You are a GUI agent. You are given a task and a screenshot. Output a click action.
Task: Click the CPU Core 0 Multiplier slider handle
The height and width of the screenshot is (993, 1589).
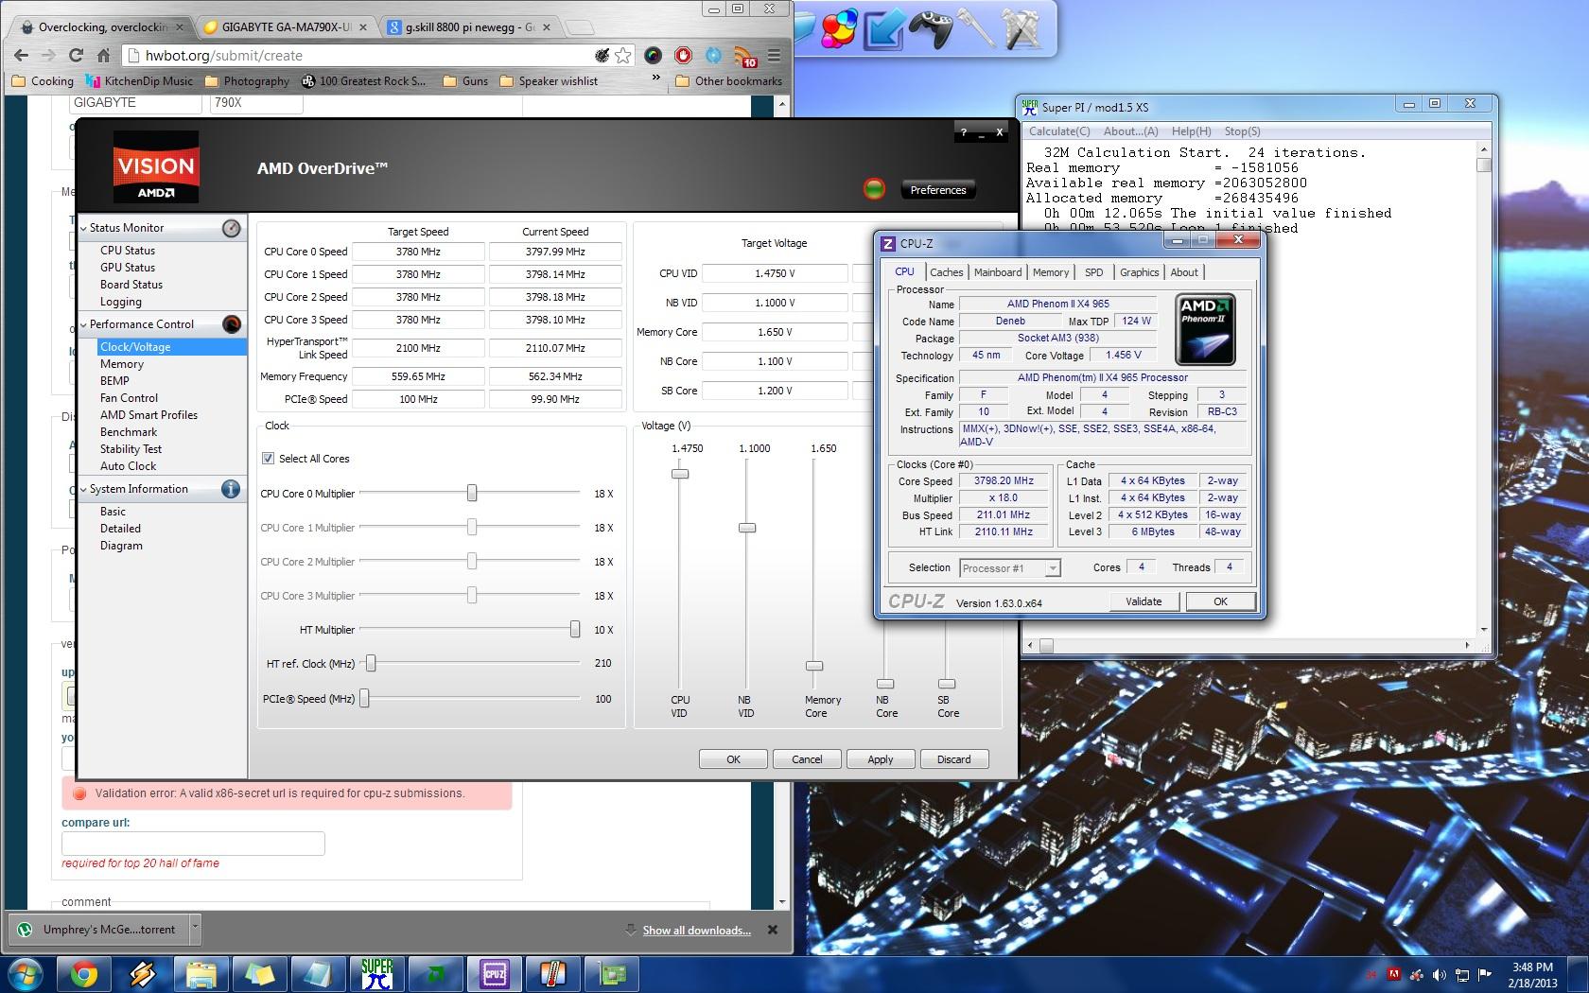pyautogui.click(x=472, y=493)
